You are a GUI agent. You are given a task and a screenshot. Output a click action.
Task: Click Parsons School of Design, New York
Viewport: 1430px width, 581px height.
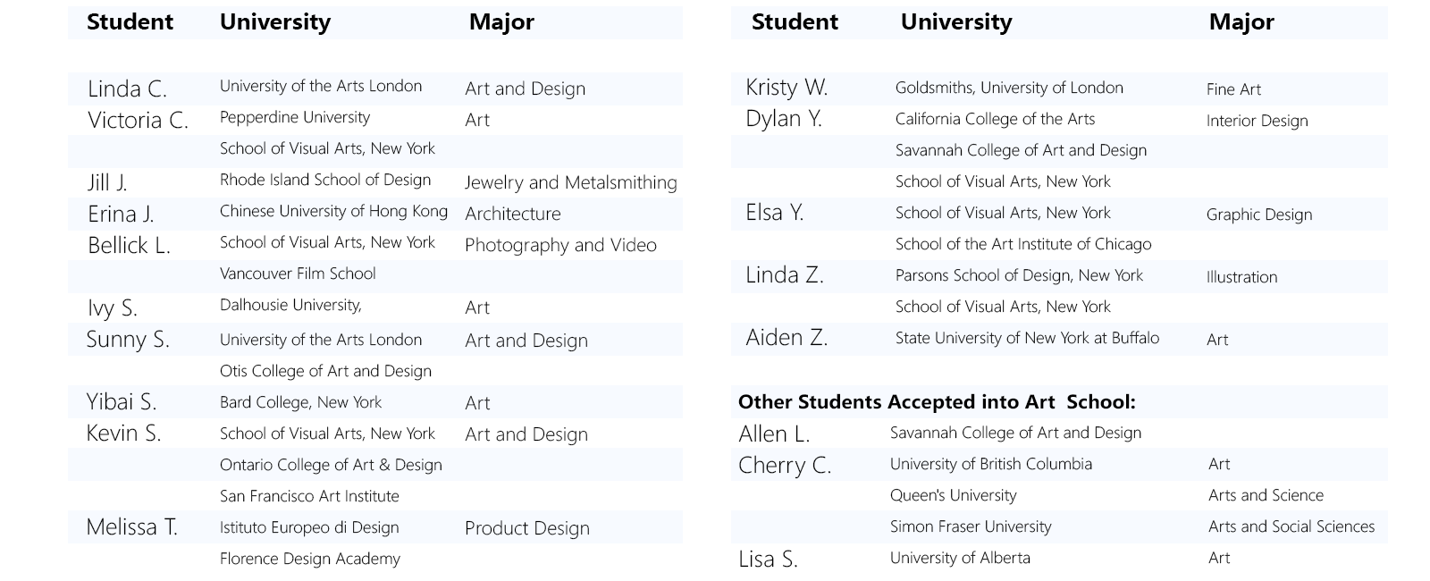click(1019, 275)
